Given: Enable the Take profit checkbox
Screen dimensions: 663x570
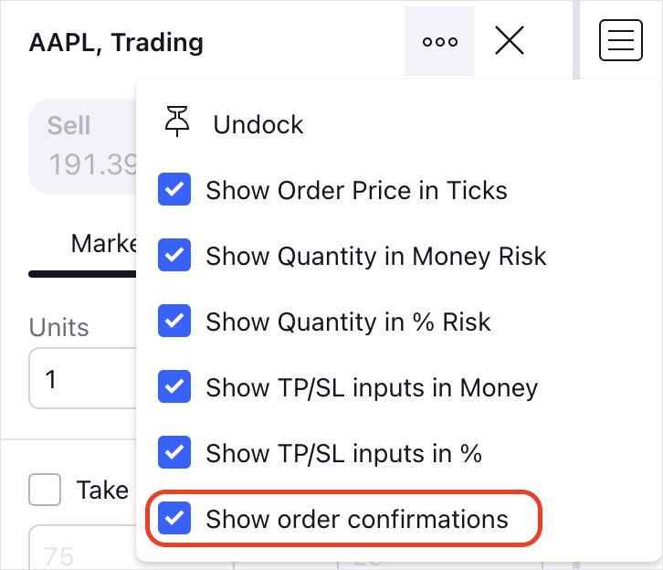Looking at the screenshot, I should 45,490.
